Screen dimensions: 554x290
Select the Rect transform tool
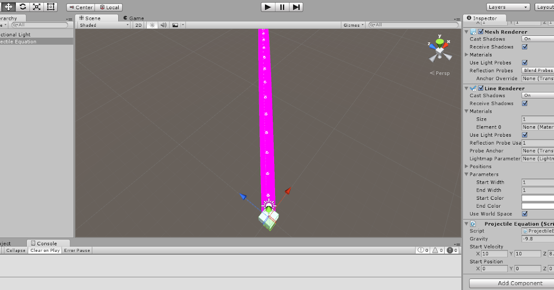[50, 6]
